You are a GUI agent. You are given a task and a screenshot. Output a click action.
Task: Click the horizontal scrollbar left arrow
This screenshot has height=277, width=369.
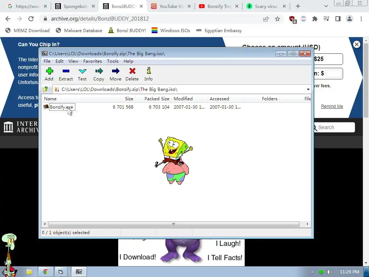click(45, 224)
